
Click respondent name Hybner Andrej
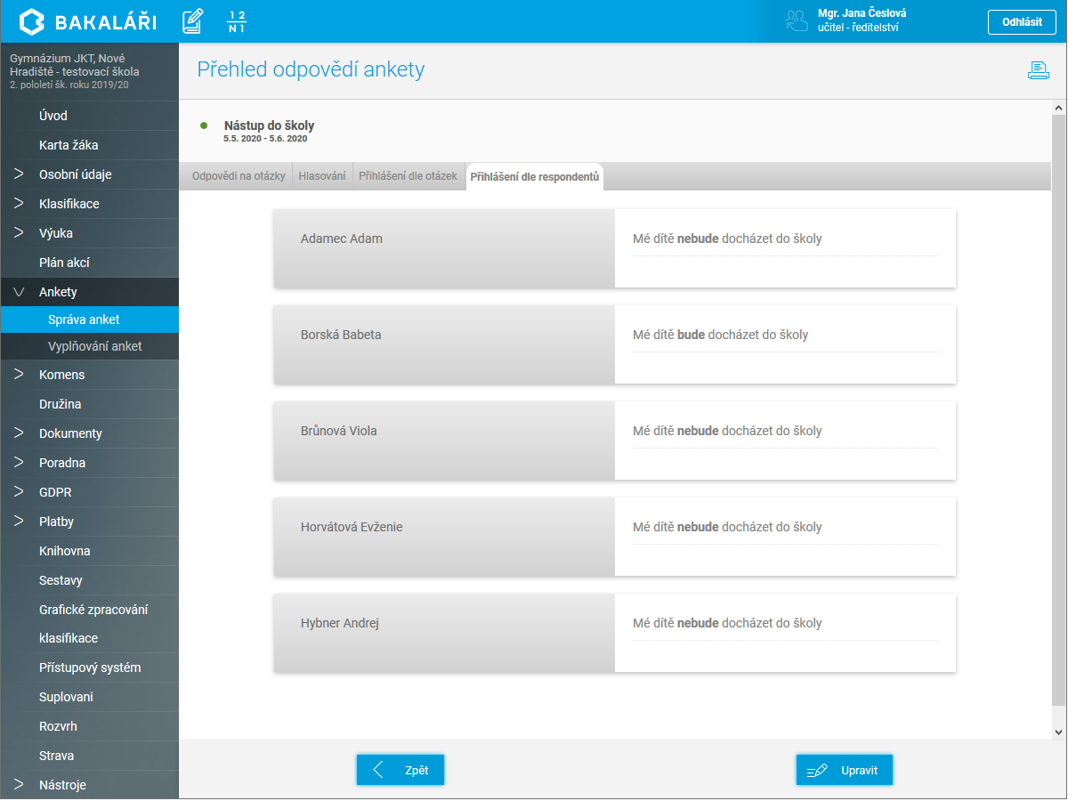[x=340, y=623]
